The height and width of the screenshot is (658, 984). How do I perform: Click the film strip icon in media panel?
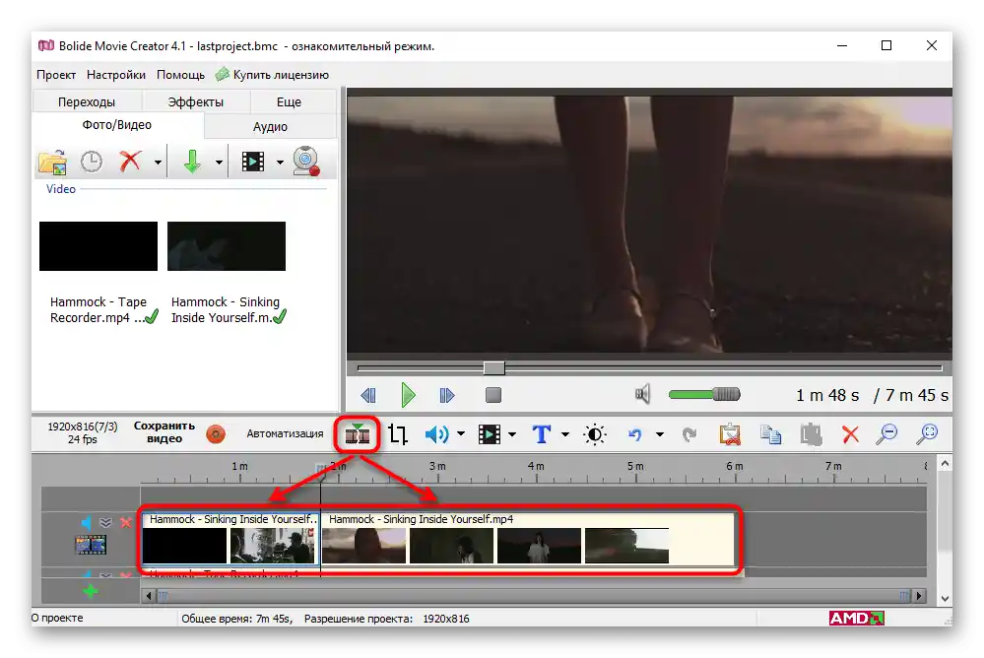(253, 162)
